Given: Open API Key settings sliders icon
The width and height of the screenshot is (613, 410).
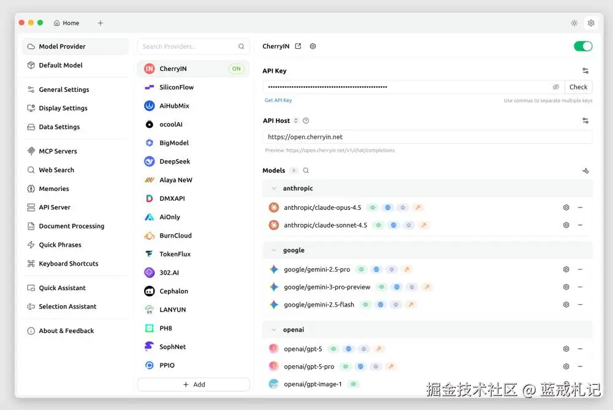Looking at the screenshot, I should coord(585,70).
